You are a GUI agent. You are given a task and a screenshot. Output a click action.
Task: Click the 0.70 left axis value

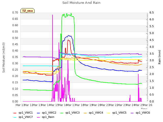coord(15,12)
